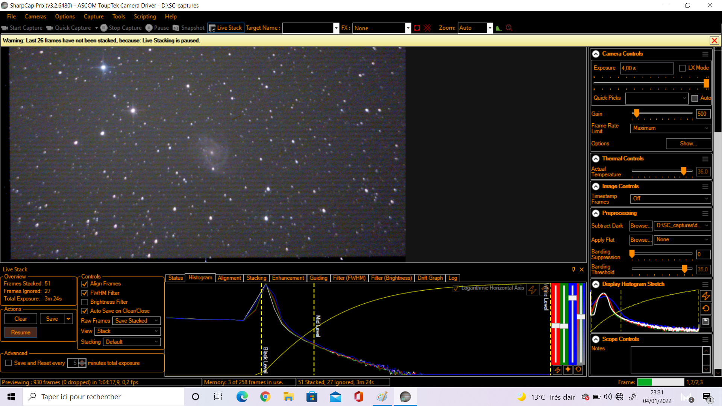Click the red selection area rectangle icon

(x=417, y=28)
